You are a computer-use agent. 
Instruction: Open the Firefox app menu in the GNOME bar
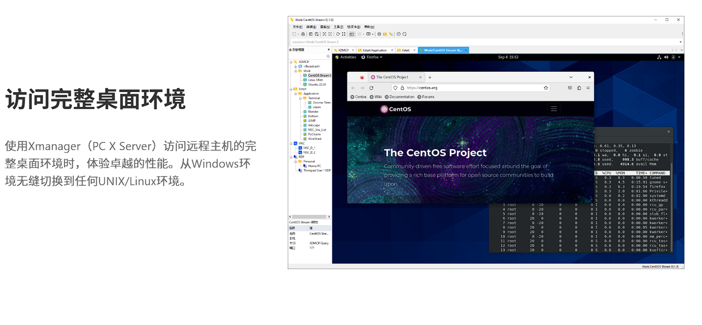click(x=372, y=57)
